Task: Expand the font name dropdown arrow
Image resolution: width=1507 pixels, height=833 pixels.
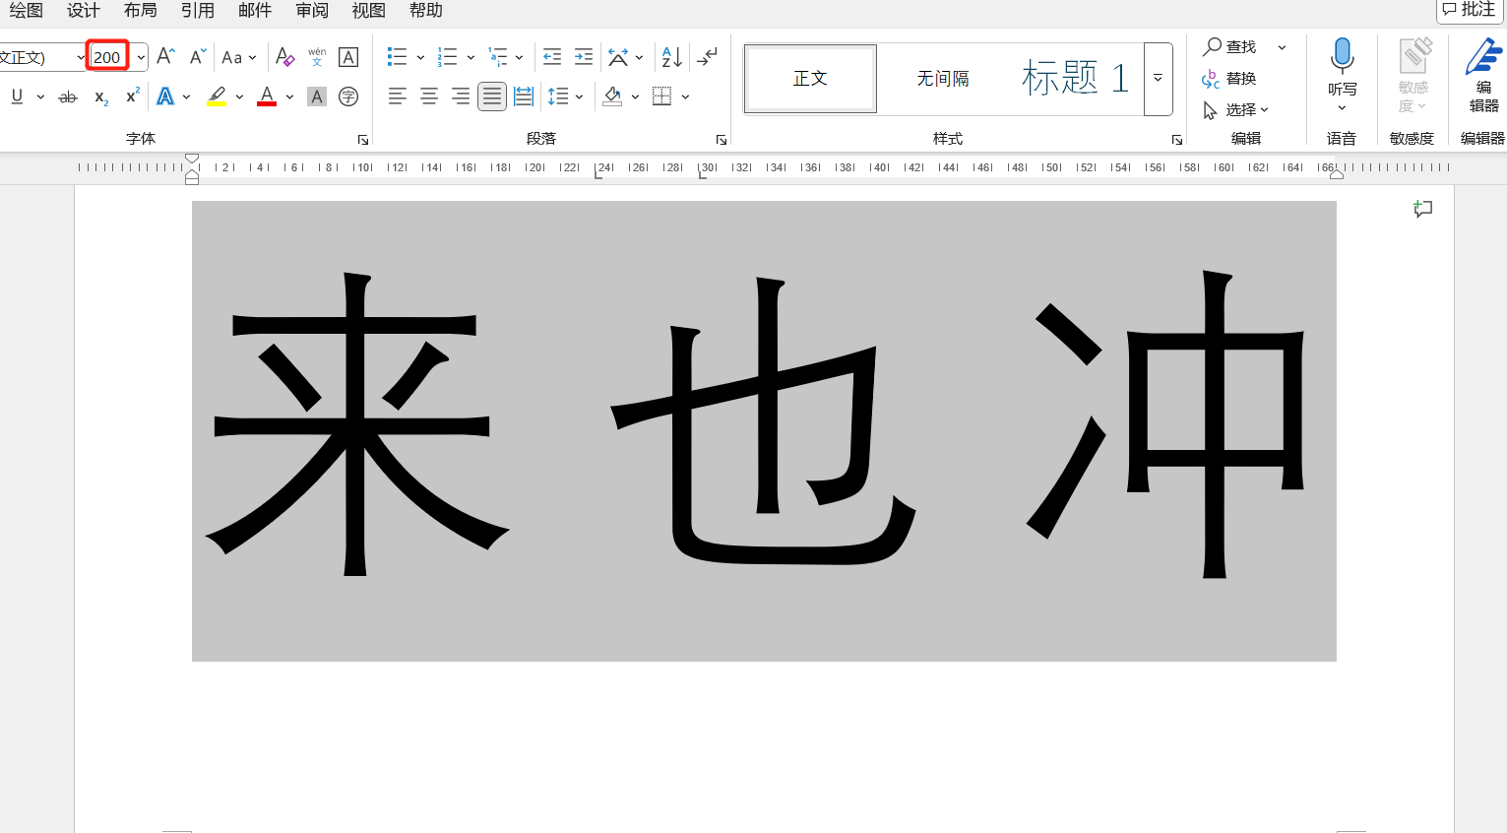Action: point(81,57)
